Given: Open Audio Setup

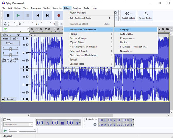Looking at the screenshot, I should tap(128, 15).
